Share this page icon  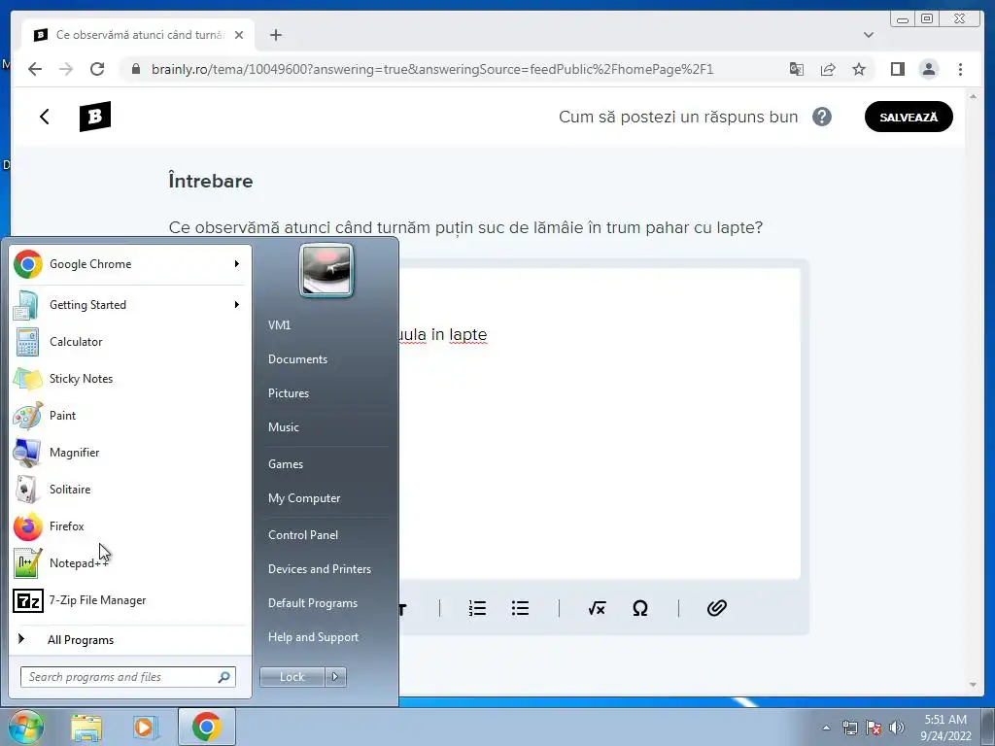point(828,69)
